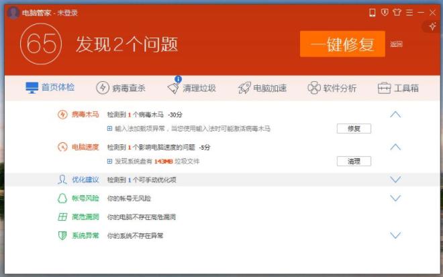This screenshot has height=277, width=443.
Task: Open the main menu hamburger icon
Action: click(409, 13)
